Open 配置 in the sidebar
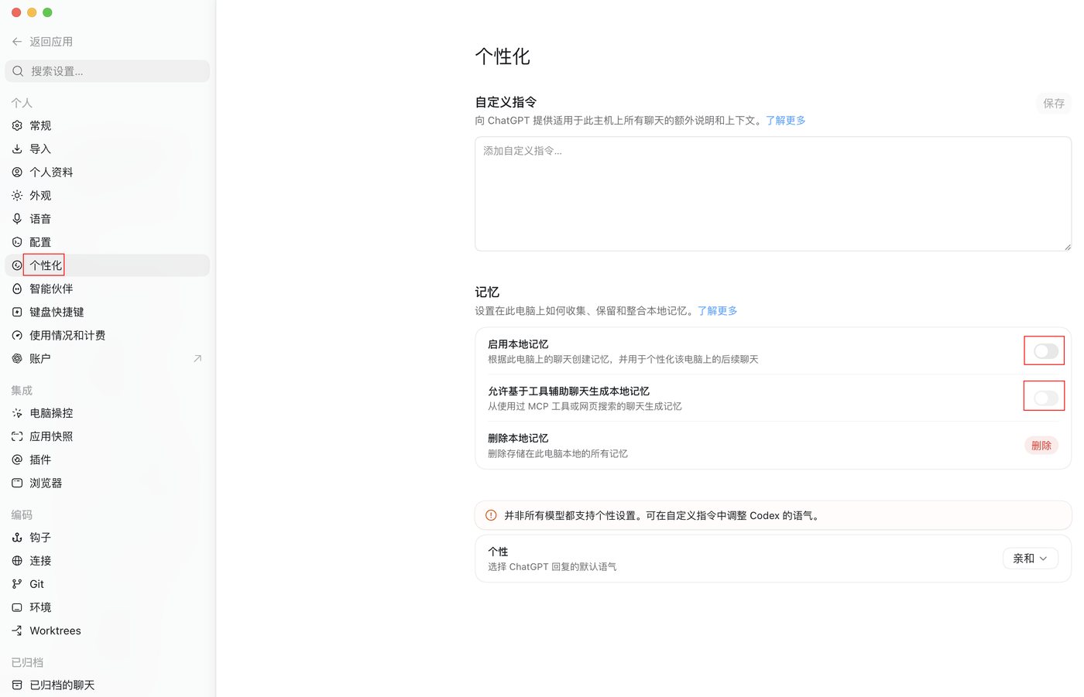Screen dimensions: 1084x697 click(107, 242)
